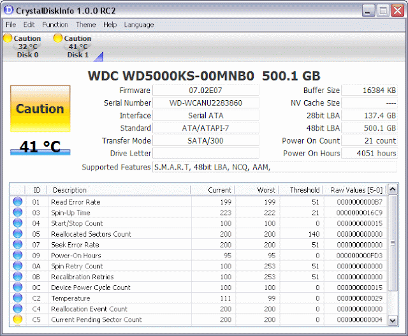Viewport: 408px width, 336px height.
Task: Click blue status icon for Temperature row
Action: pyautogui.click(x=18, y=298)
